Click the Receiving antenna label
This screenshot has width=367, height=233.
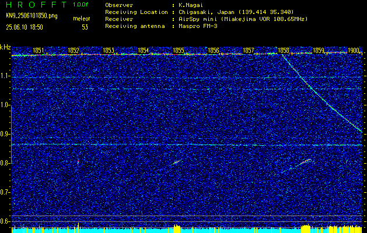(x=135, y=26)
